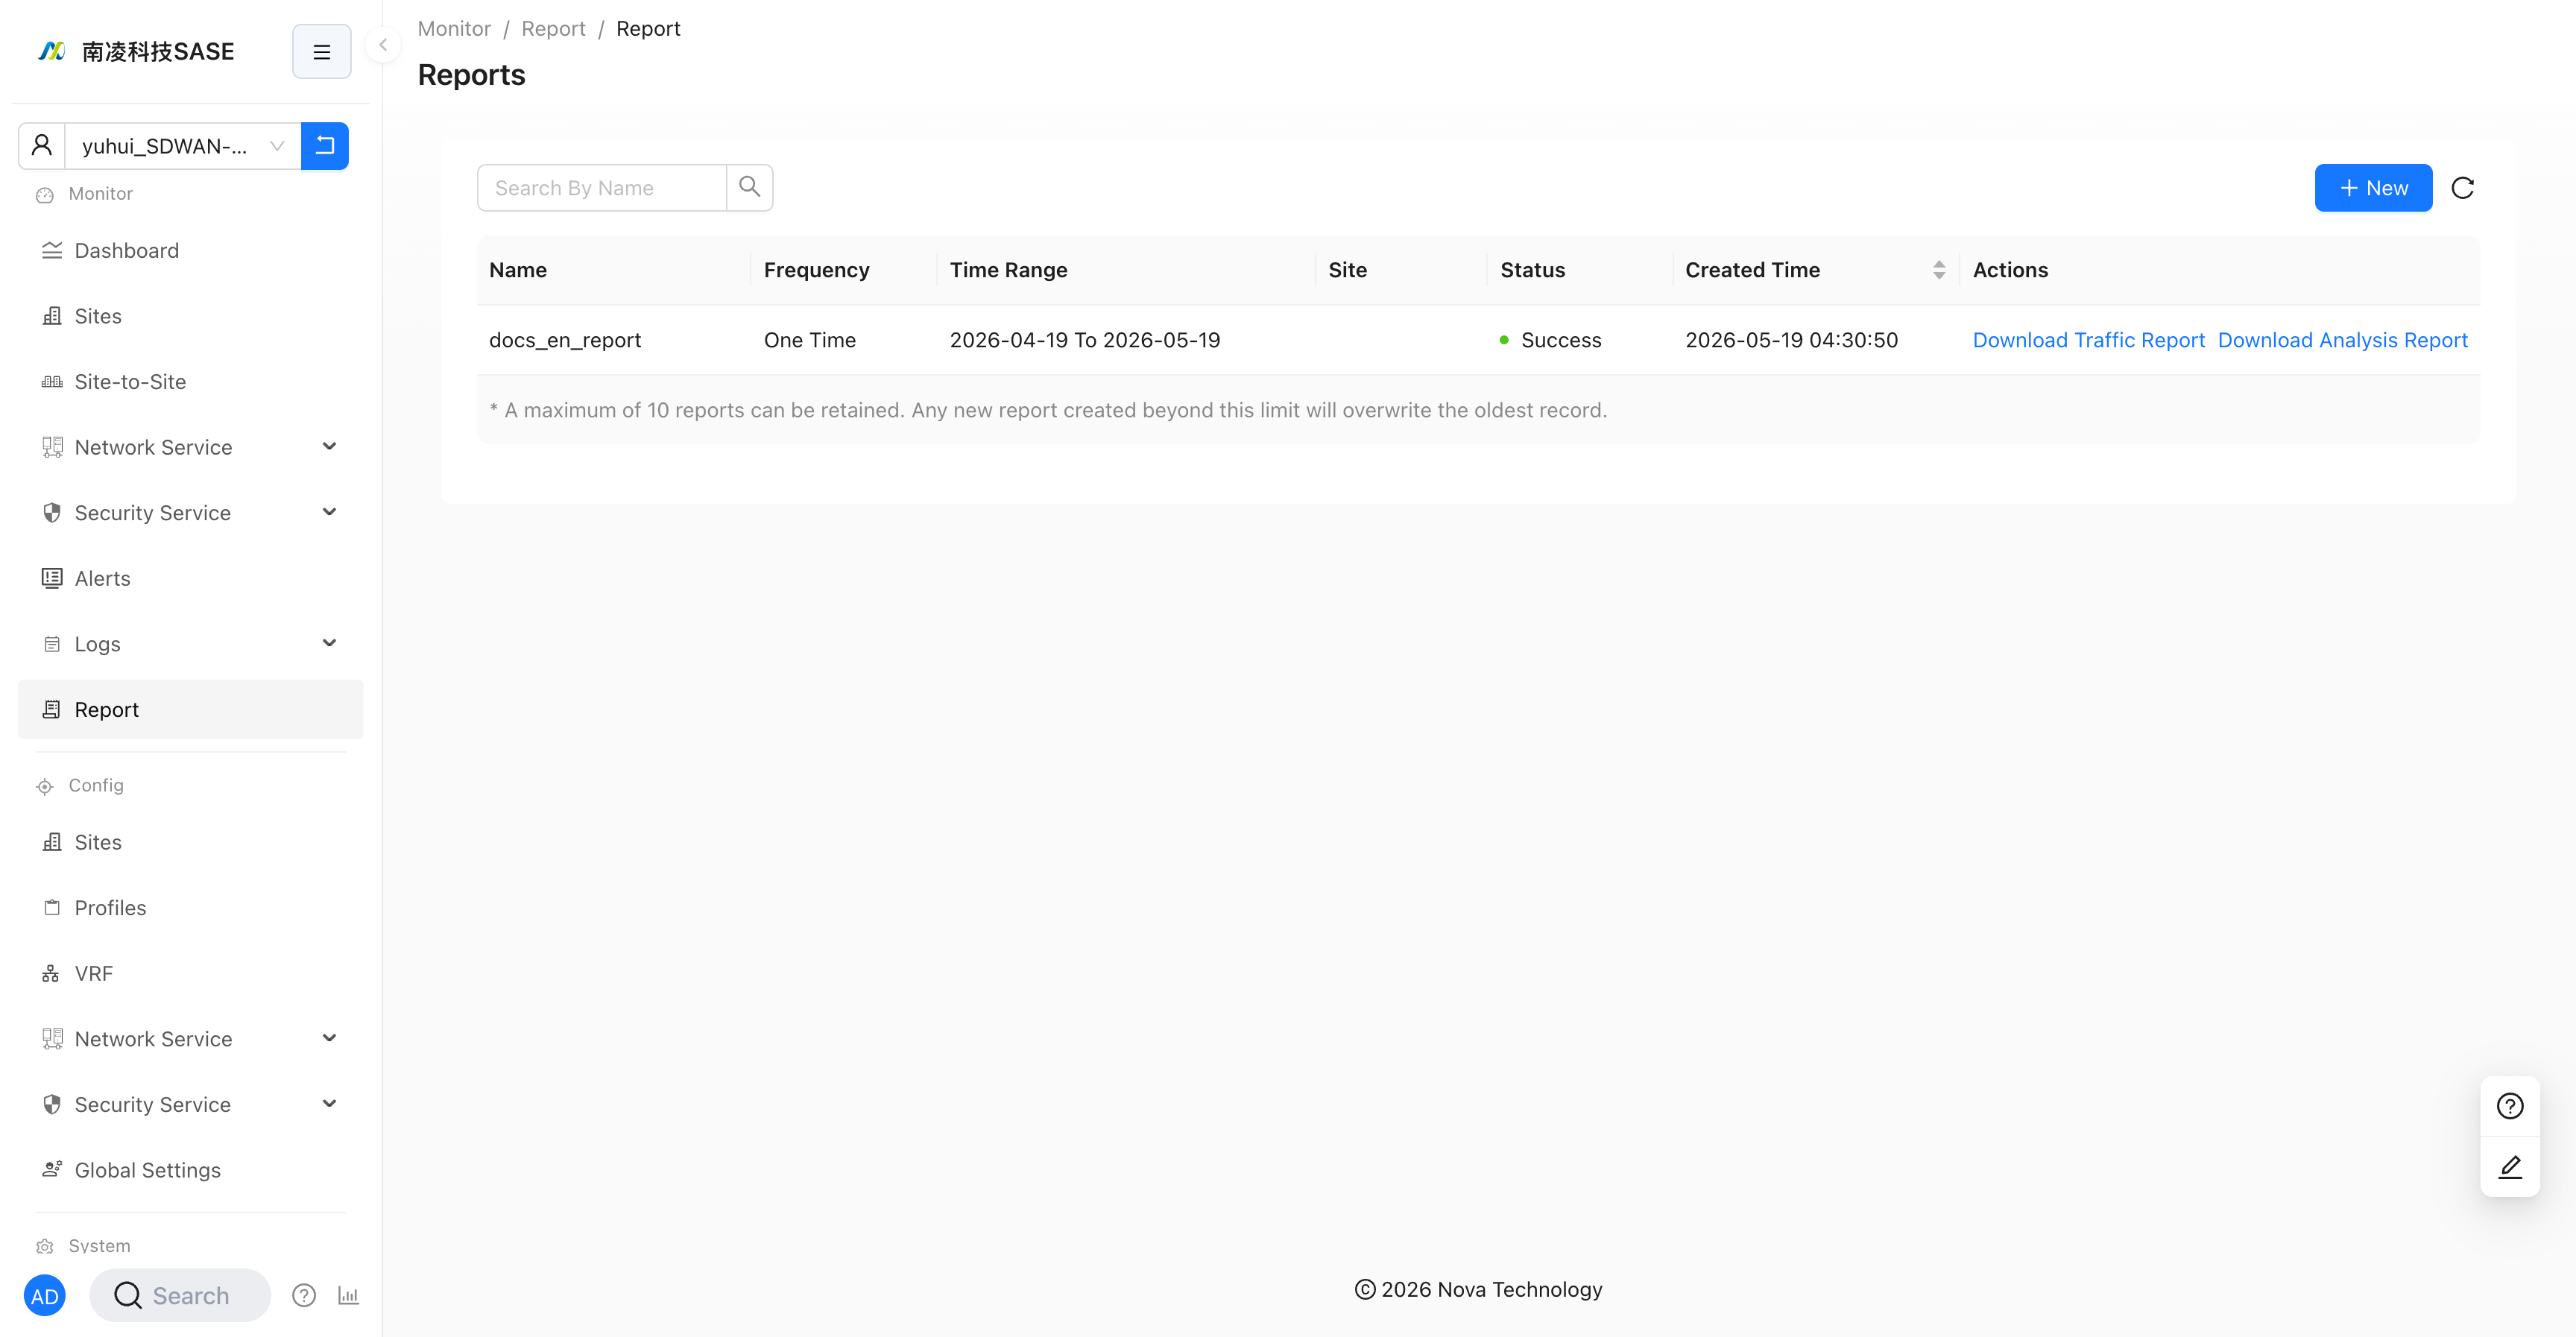Screen dimensions: 2576x1337
Task: Click the VRF network icon
Action: [51, 974]
